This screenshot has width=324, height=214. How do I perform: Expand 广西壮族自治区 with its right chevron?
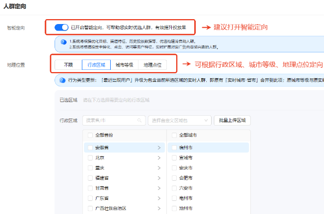point(159,209)
